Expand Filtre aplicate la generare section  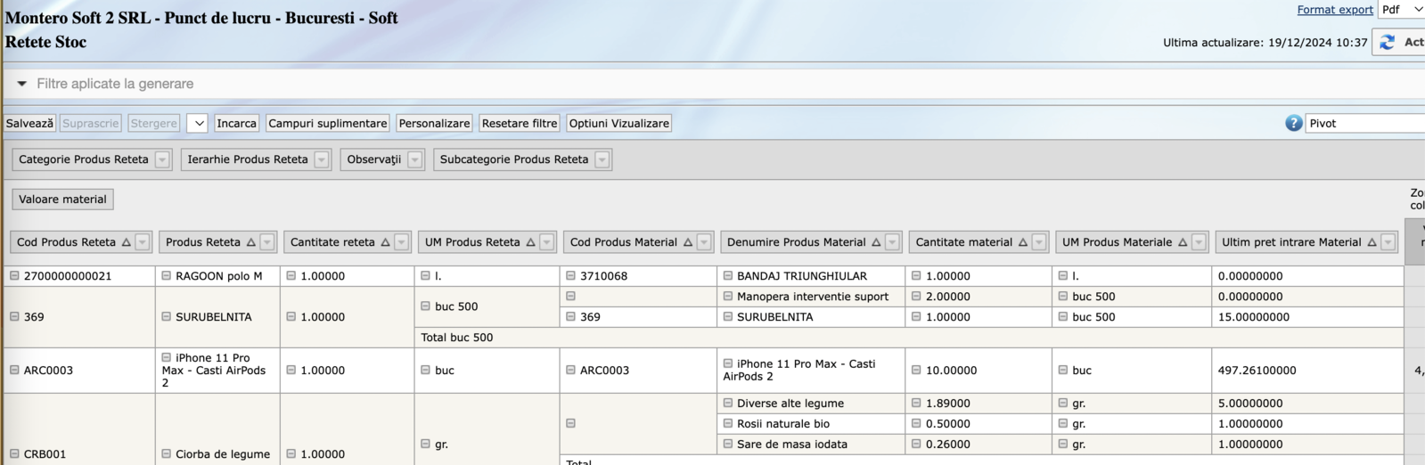[22, 84]
